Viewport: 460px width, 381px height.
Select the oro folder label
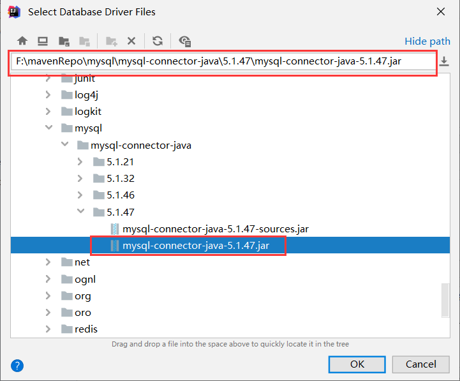(x=83, y=313)
